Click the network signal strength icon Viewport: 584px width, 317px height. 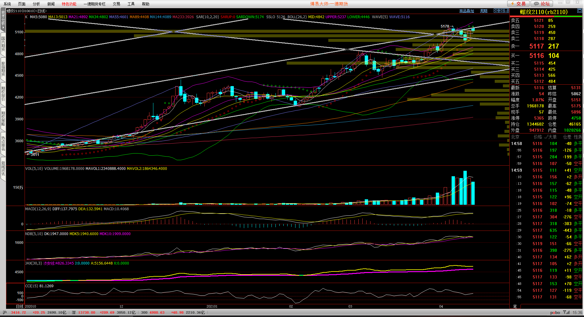pyautogui.click(x=566, y=312)
